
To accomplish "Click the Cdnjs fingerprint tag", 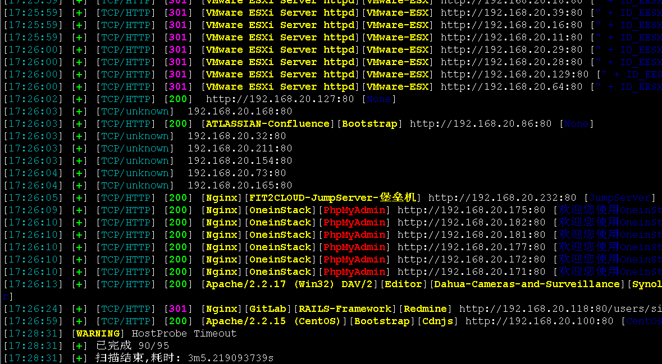I will 437,321.
